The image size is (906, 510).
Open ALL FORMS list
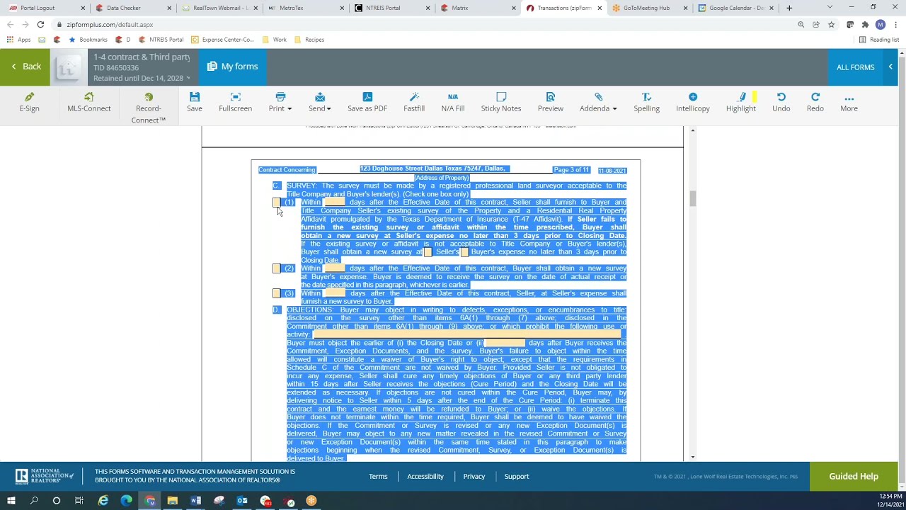(x=855, y=67)
